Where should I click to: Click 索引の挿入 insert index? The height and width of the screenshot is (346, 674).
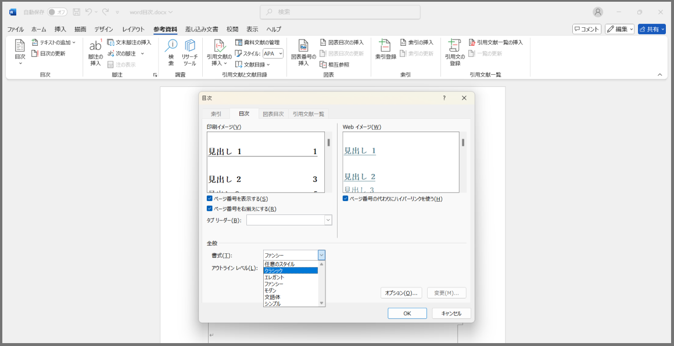click(417, 42)
